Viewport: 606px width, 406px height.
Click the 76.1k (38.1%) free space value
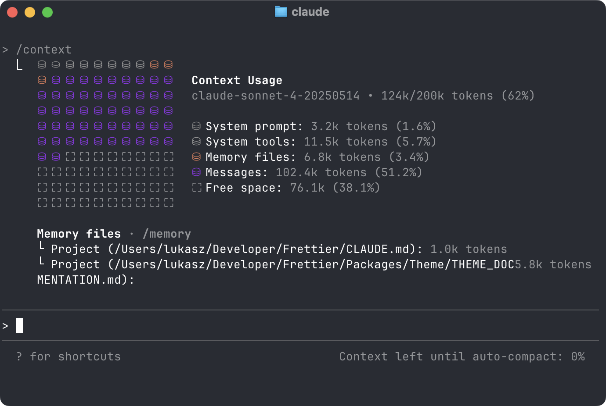335,188
